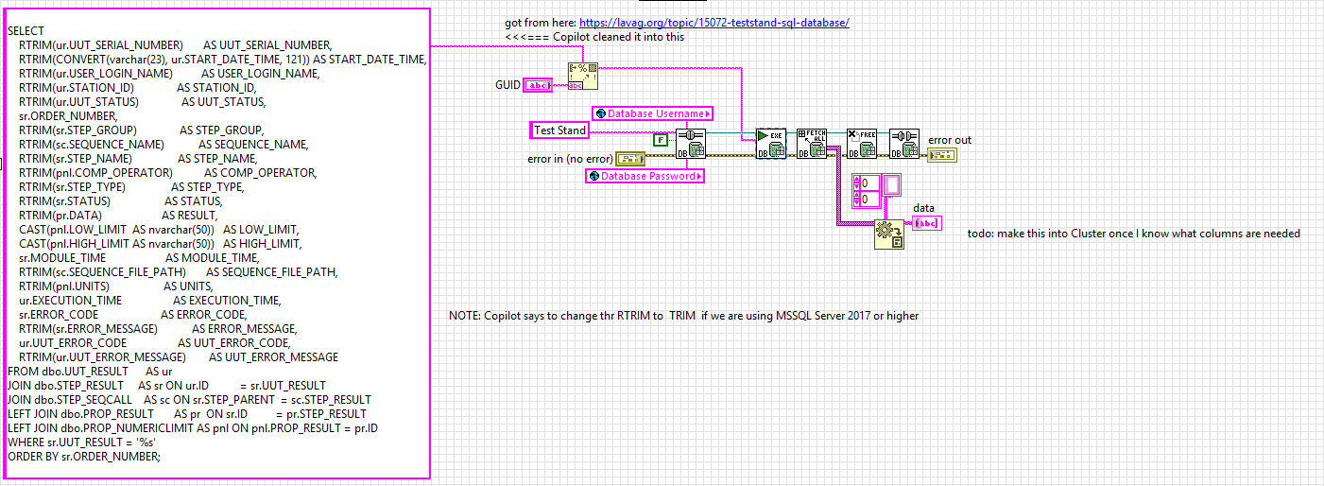Select the Database Variant To Data node
Viewport: 1324px width, 486px height.
point(888,234)
